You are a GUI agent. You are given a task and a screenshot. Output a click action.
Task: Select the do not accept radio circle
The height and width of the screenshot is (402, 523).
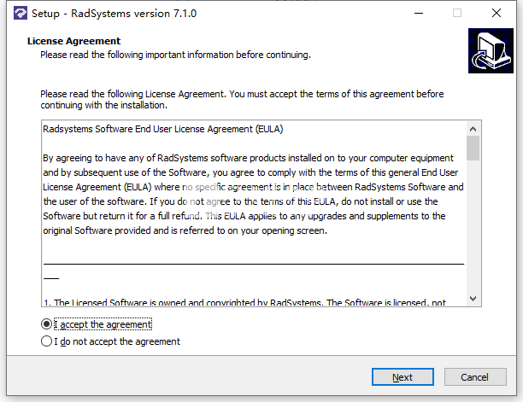point(46,341)
